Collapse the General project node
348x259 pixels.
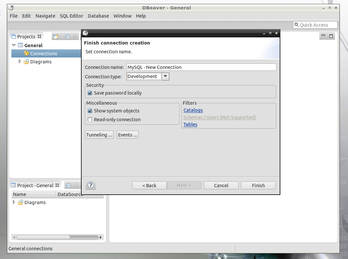pyautogui.click(x=14, y=45)
